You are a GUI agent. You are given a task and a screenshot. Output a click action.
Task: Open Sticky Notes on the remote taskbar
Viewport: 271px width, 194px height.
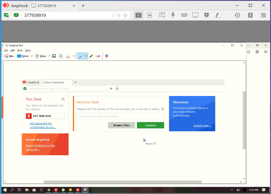tap(71, 190)
